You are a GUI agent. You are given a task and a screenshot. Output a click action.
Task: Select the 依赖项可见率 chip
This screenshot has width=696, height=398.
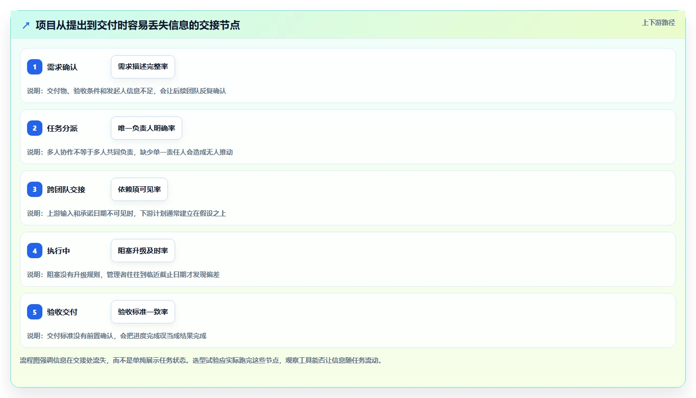click(x=139, y=189)
